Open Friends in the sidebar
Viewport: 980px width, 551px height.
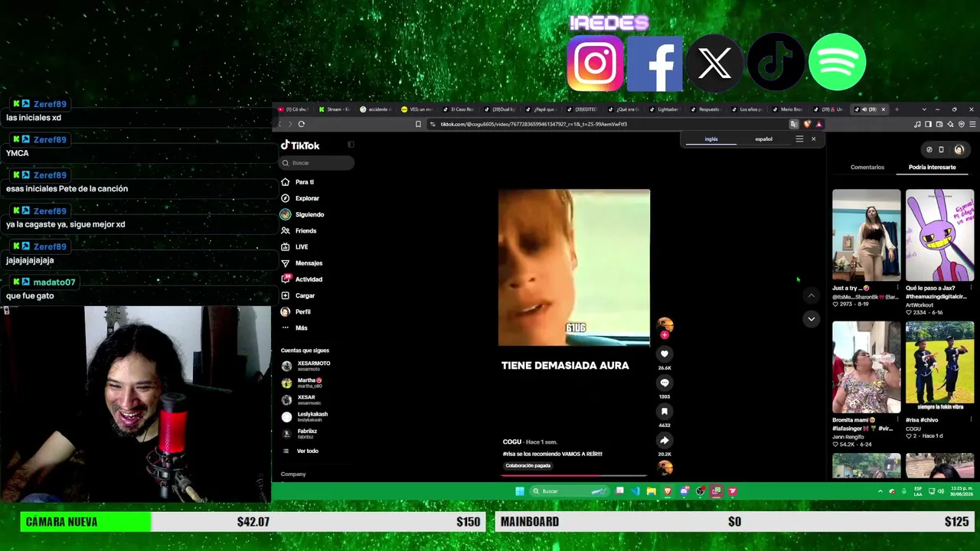[x=299, y=230]
